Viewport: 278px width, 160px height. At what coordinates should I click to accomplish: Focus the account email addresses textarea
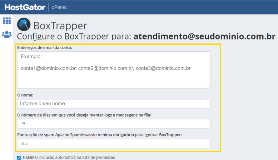(114, 70)
